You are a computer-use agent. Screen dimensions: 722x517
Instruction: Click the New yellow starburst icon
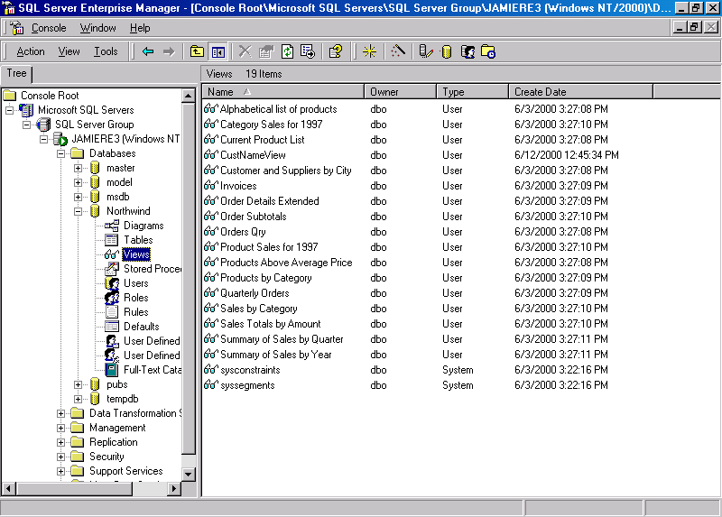(369, 51)
